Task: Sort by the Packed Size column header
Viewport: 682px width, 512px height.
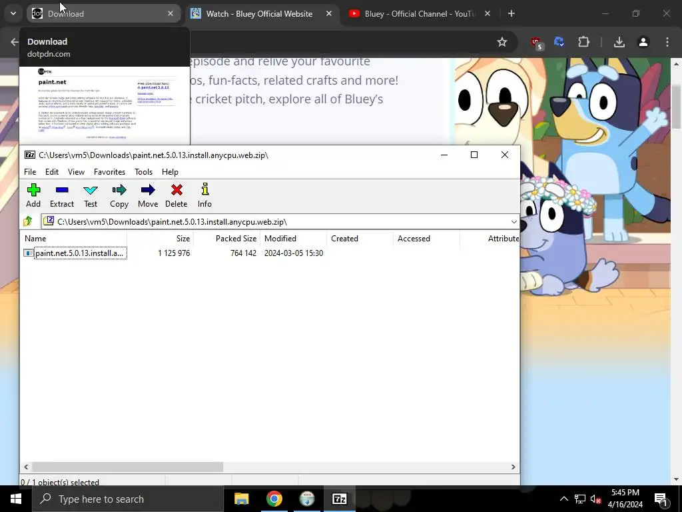Action: [226, 239]
